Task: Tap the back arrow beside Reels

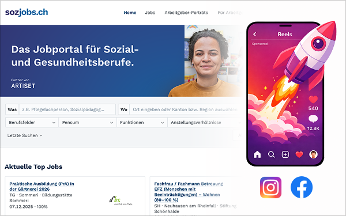Action: 255,34
